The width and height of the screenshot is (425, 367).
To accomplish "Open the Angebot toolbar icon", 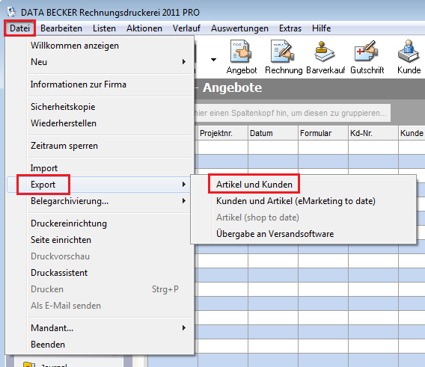I will [x=242, y=57].
